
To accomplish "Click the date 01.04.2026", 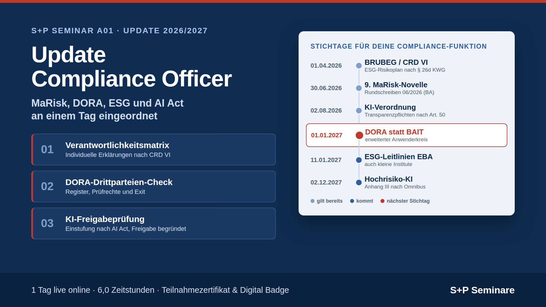I will pyautogui.click(x=326, y=66).
